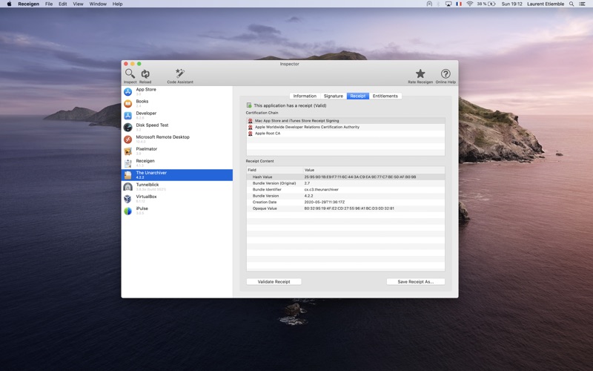Screen dimensions: 593x371
Task: Select the Tunnelblick app icon
Action: click(x=127, y=187)
